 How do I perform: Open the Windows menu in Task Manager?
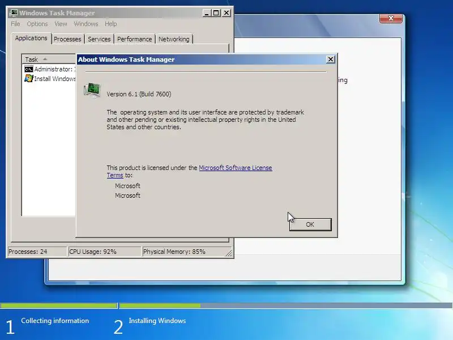click(x=86, y=24)
